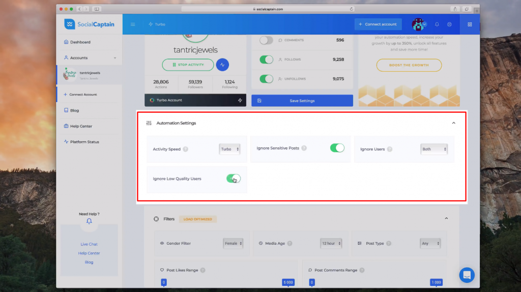This screenshot has width=521, height=292.
Task: Click Save Settings
Action: (x=302, y=101)
